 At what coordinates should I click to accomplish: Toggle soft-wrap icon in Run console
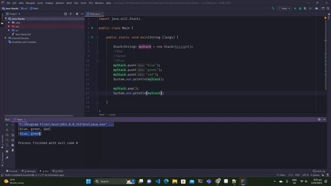[x=12, y=135]
